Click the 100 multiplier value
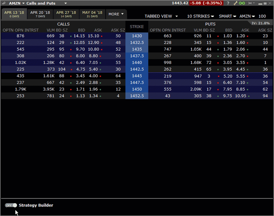Viewport: 274px width, 216px height. (262, 16)
